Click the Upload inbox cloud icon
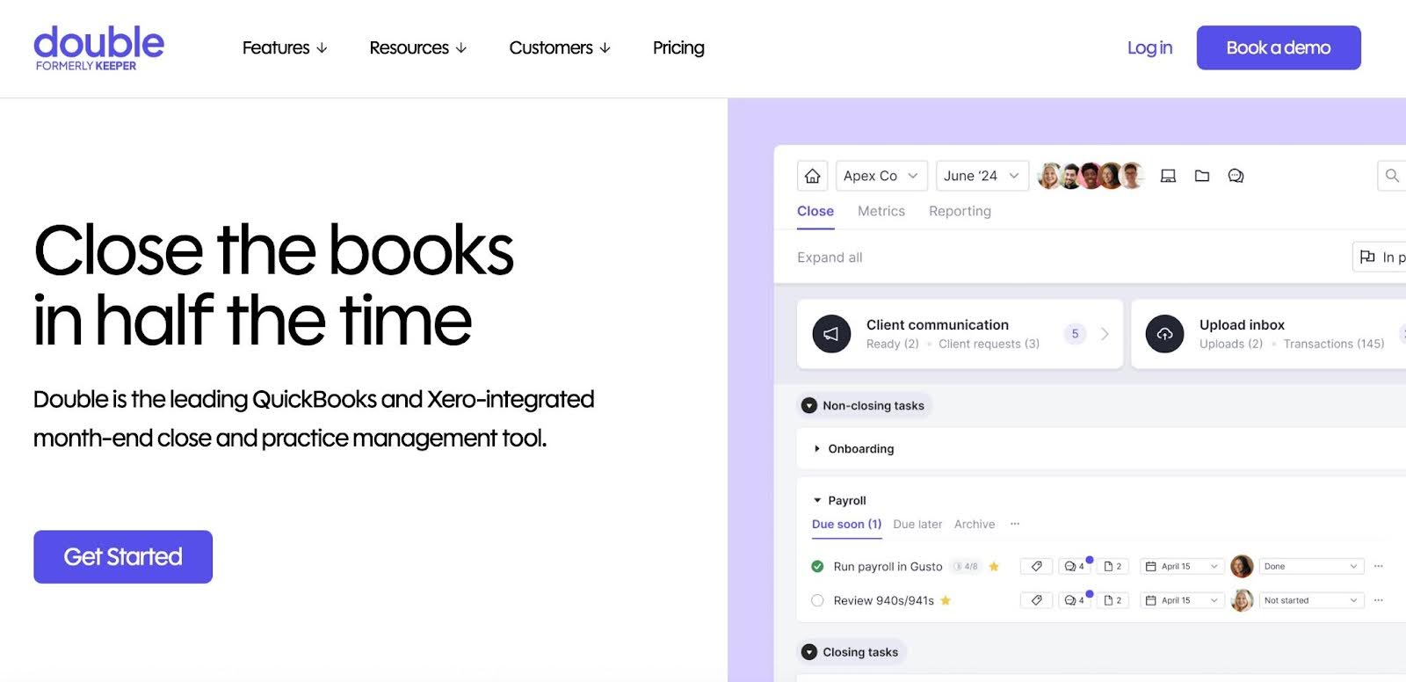Viewport: 1406px width, 682px height. click(1164, 334)
